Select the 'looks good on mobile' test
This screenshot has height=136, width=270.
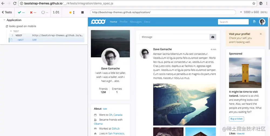click(x=23, y=26)
